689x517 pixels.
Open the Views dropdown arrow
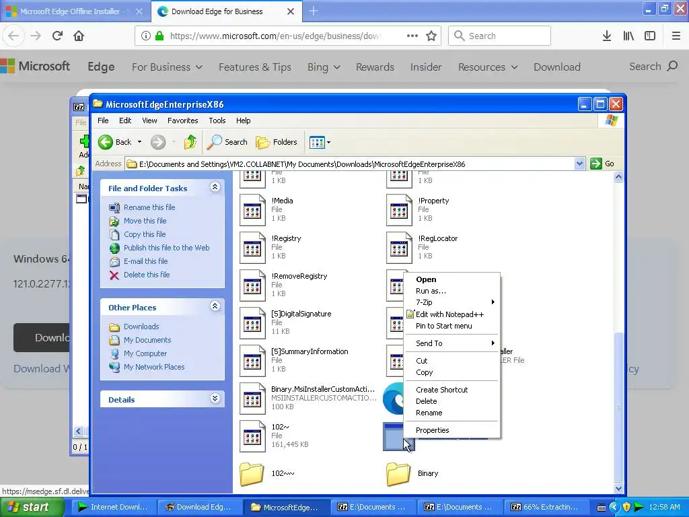click(x=328, y=142)
